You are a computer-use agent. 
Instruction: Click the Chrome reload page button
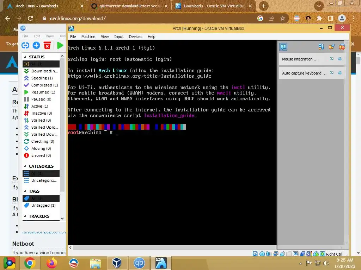pyautogui.click(x=30, y=18)
